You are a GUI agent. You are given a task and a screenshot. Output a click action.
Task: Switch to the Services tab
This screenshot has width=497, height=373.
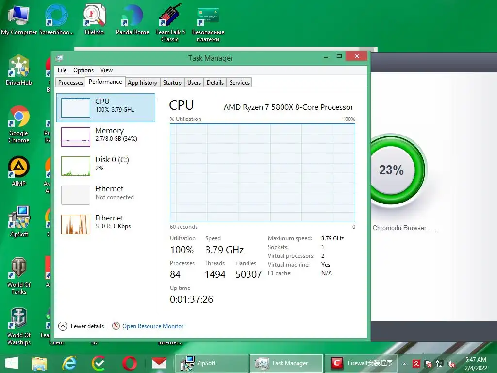pyautogui.click(x=240, y=83)
